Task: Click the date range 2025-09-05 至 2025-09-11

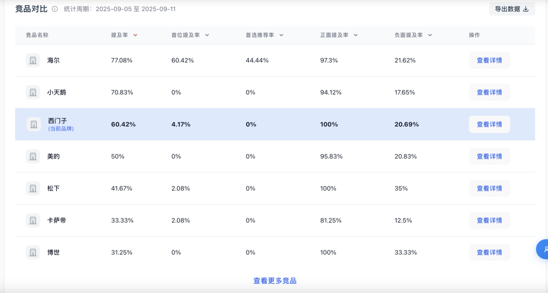Action: point(135,9)
